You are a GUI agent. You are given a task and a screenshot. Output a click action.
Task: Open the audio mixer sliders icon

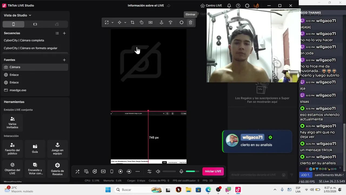[149, 171]
